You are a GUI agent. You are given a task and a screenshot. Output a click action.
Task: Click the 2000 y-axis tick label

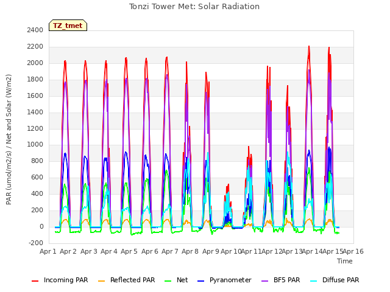(x=35, y=63)
